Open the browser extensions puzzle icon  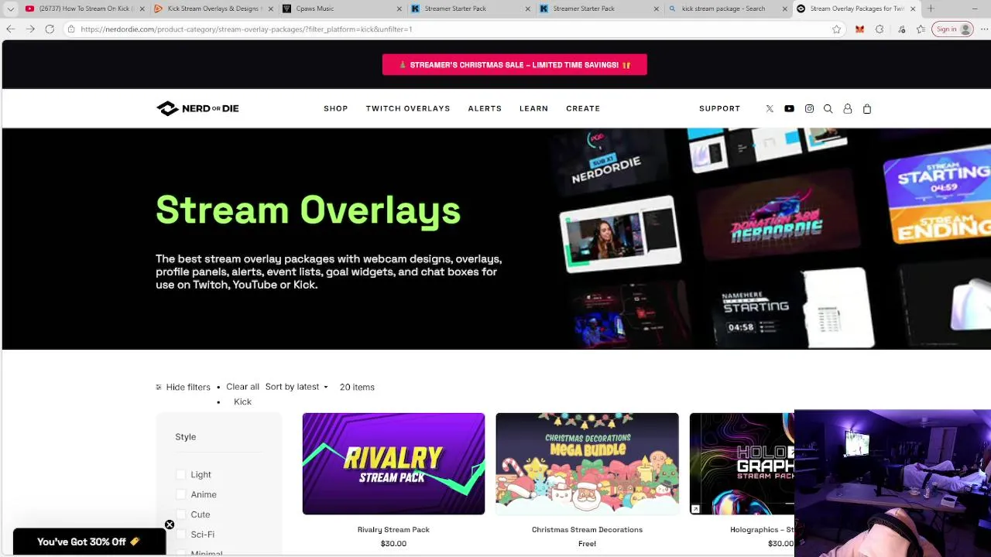[880, 29]
